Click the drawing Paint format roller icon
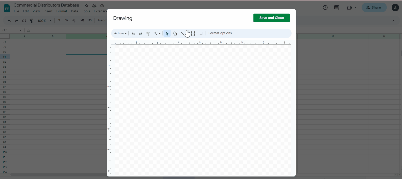The width and height of the screenshot is (402, 179). [148, 33]
